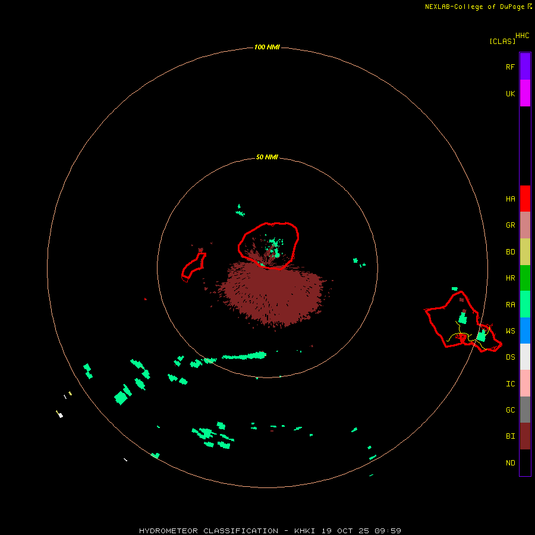Click the HA legend label
The width and height of the screenshot is (535, 535).
[x=510, y=199]
